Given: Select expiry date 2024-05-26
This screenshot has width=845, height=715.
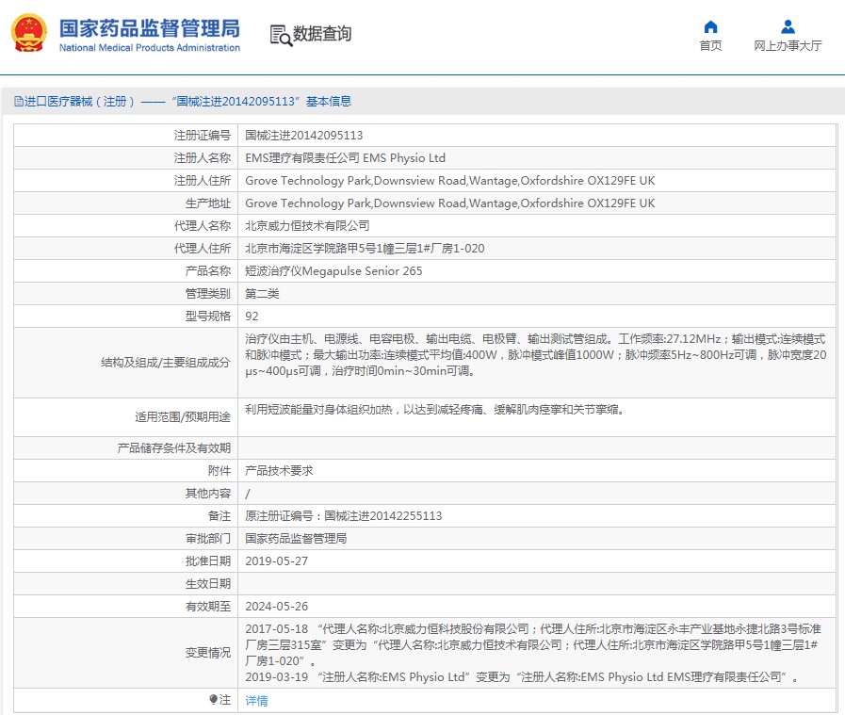Looking at the screenshot, I should click(x=276, y=606).
